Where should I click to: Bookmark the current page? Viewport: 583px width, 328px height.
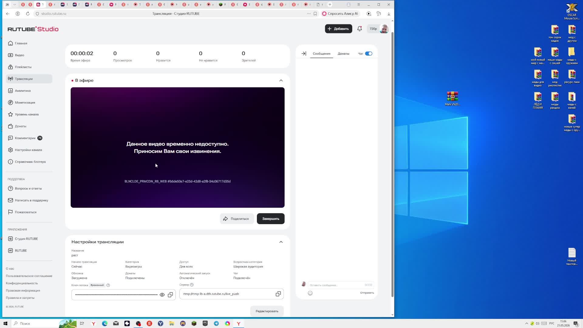(x=315, y=14)
